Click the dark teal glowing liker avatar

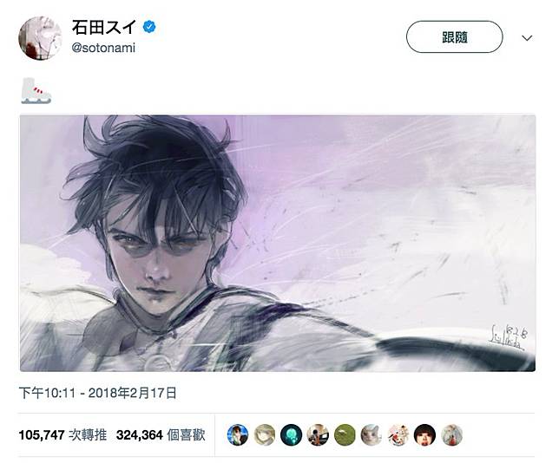292,435
